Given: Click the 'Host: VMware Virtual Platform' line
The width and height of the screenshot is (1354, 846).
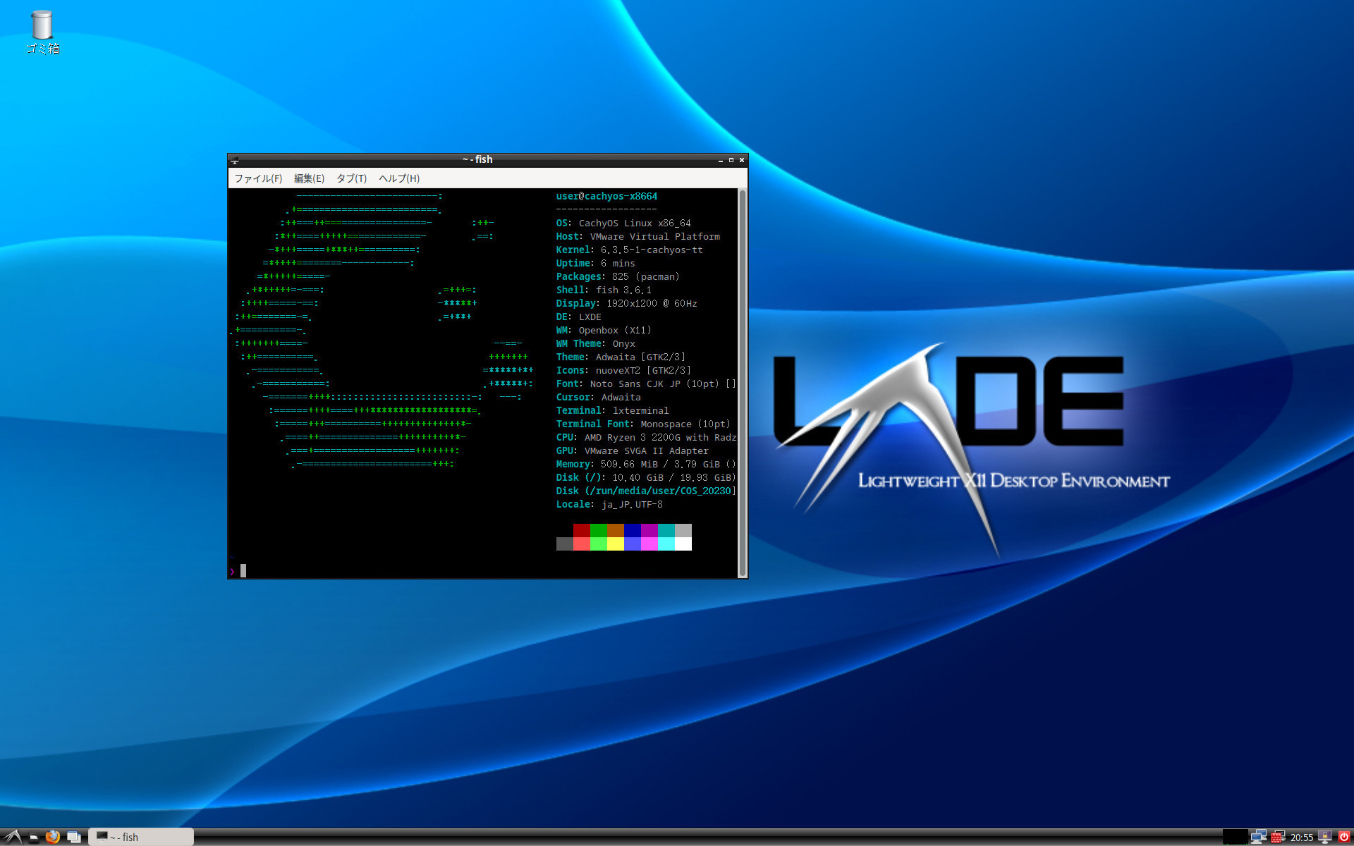Looking at the screenshot, I should [638, 237].
